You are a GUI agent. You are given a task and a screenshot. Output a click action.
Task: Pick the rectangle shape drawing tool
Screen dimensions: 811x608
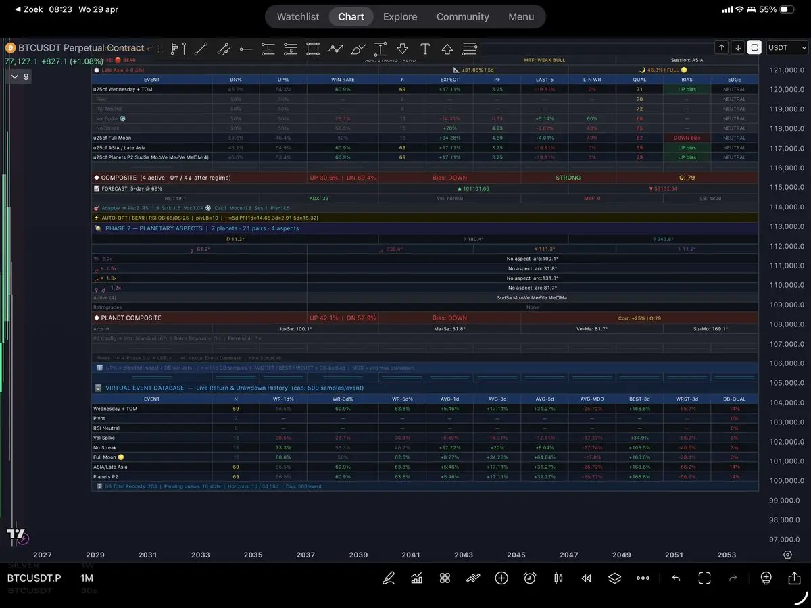pyautogui.click(x=312, y=49)
